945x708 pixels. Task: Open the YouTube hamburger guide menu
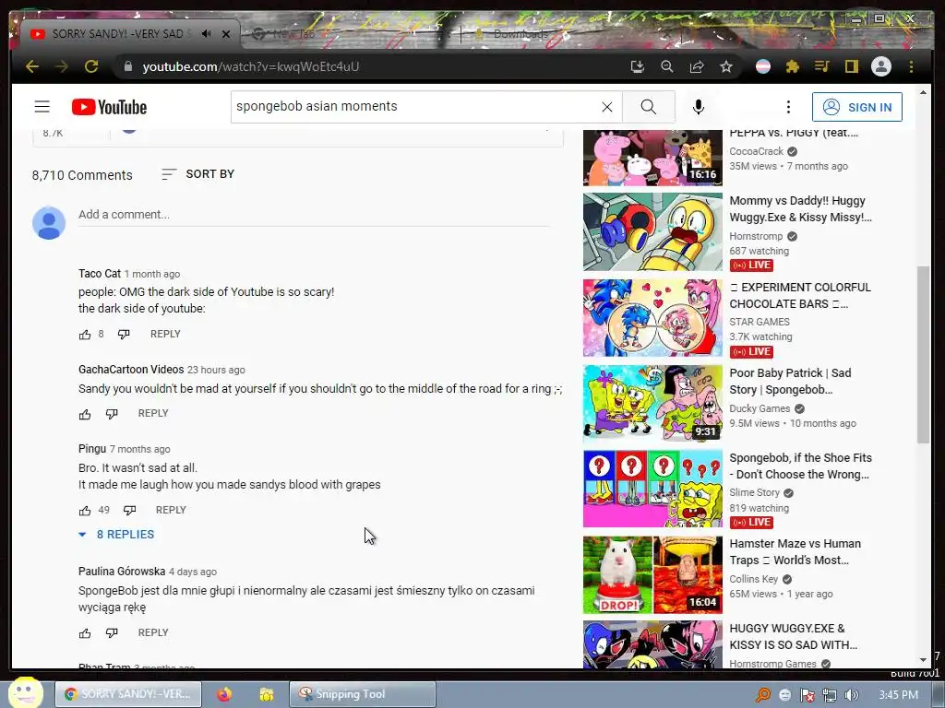click(x=42, y=107)
